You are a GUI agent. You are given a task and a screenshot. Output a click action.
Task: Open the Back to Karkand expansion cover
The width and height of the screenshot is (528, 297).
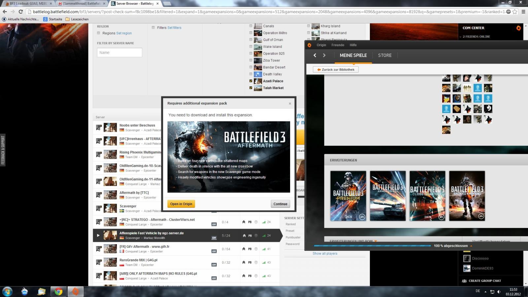click(x=467, y=196)
